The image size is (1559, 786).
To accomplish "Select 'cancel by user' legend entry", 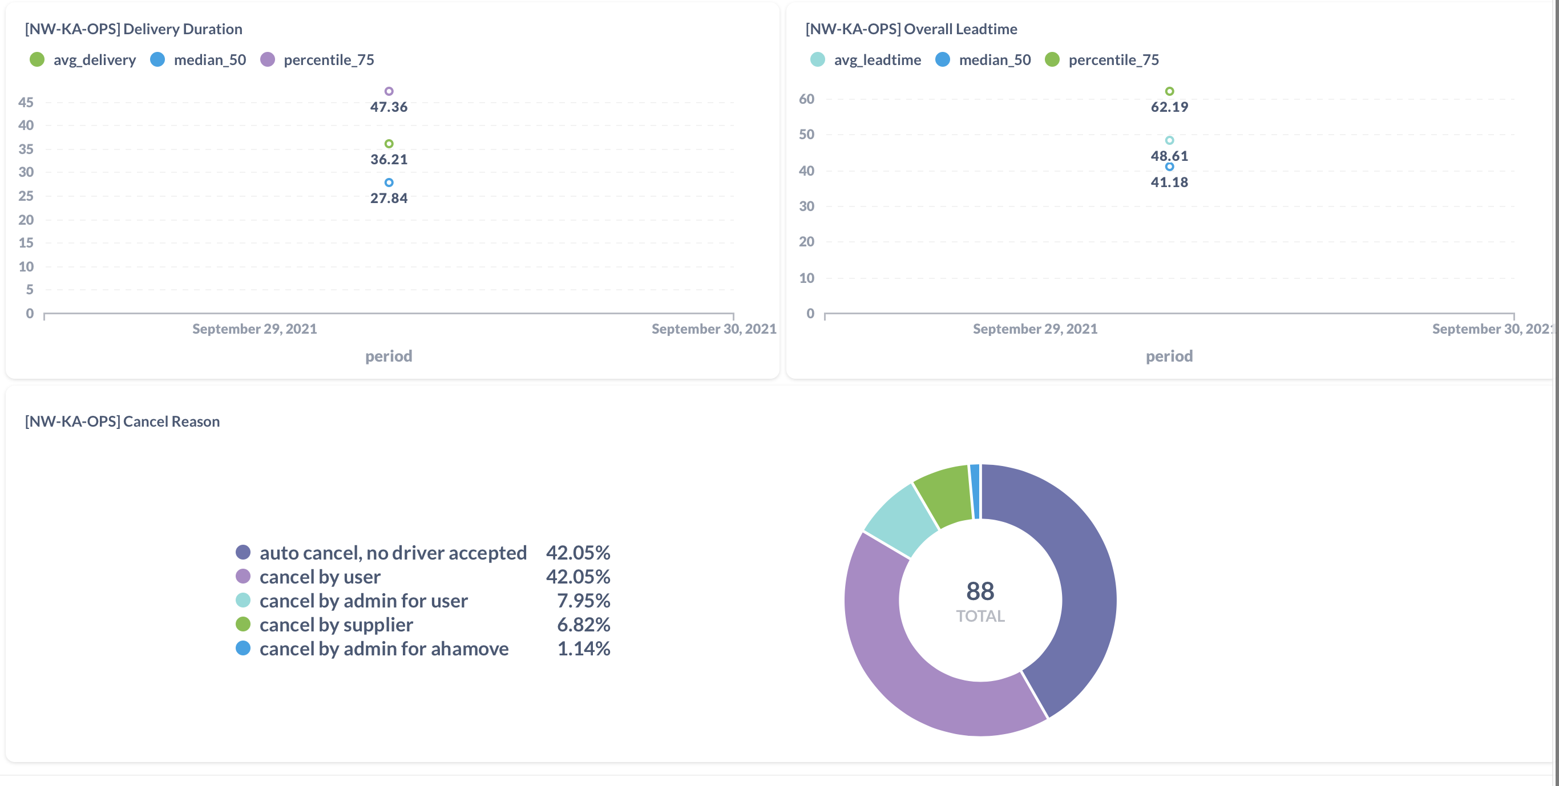I will pyautogui.click(x=320, y=577).
